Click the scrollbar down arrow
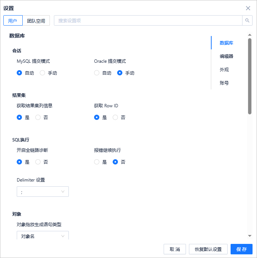The image size is (257, 258). point(250,236)
